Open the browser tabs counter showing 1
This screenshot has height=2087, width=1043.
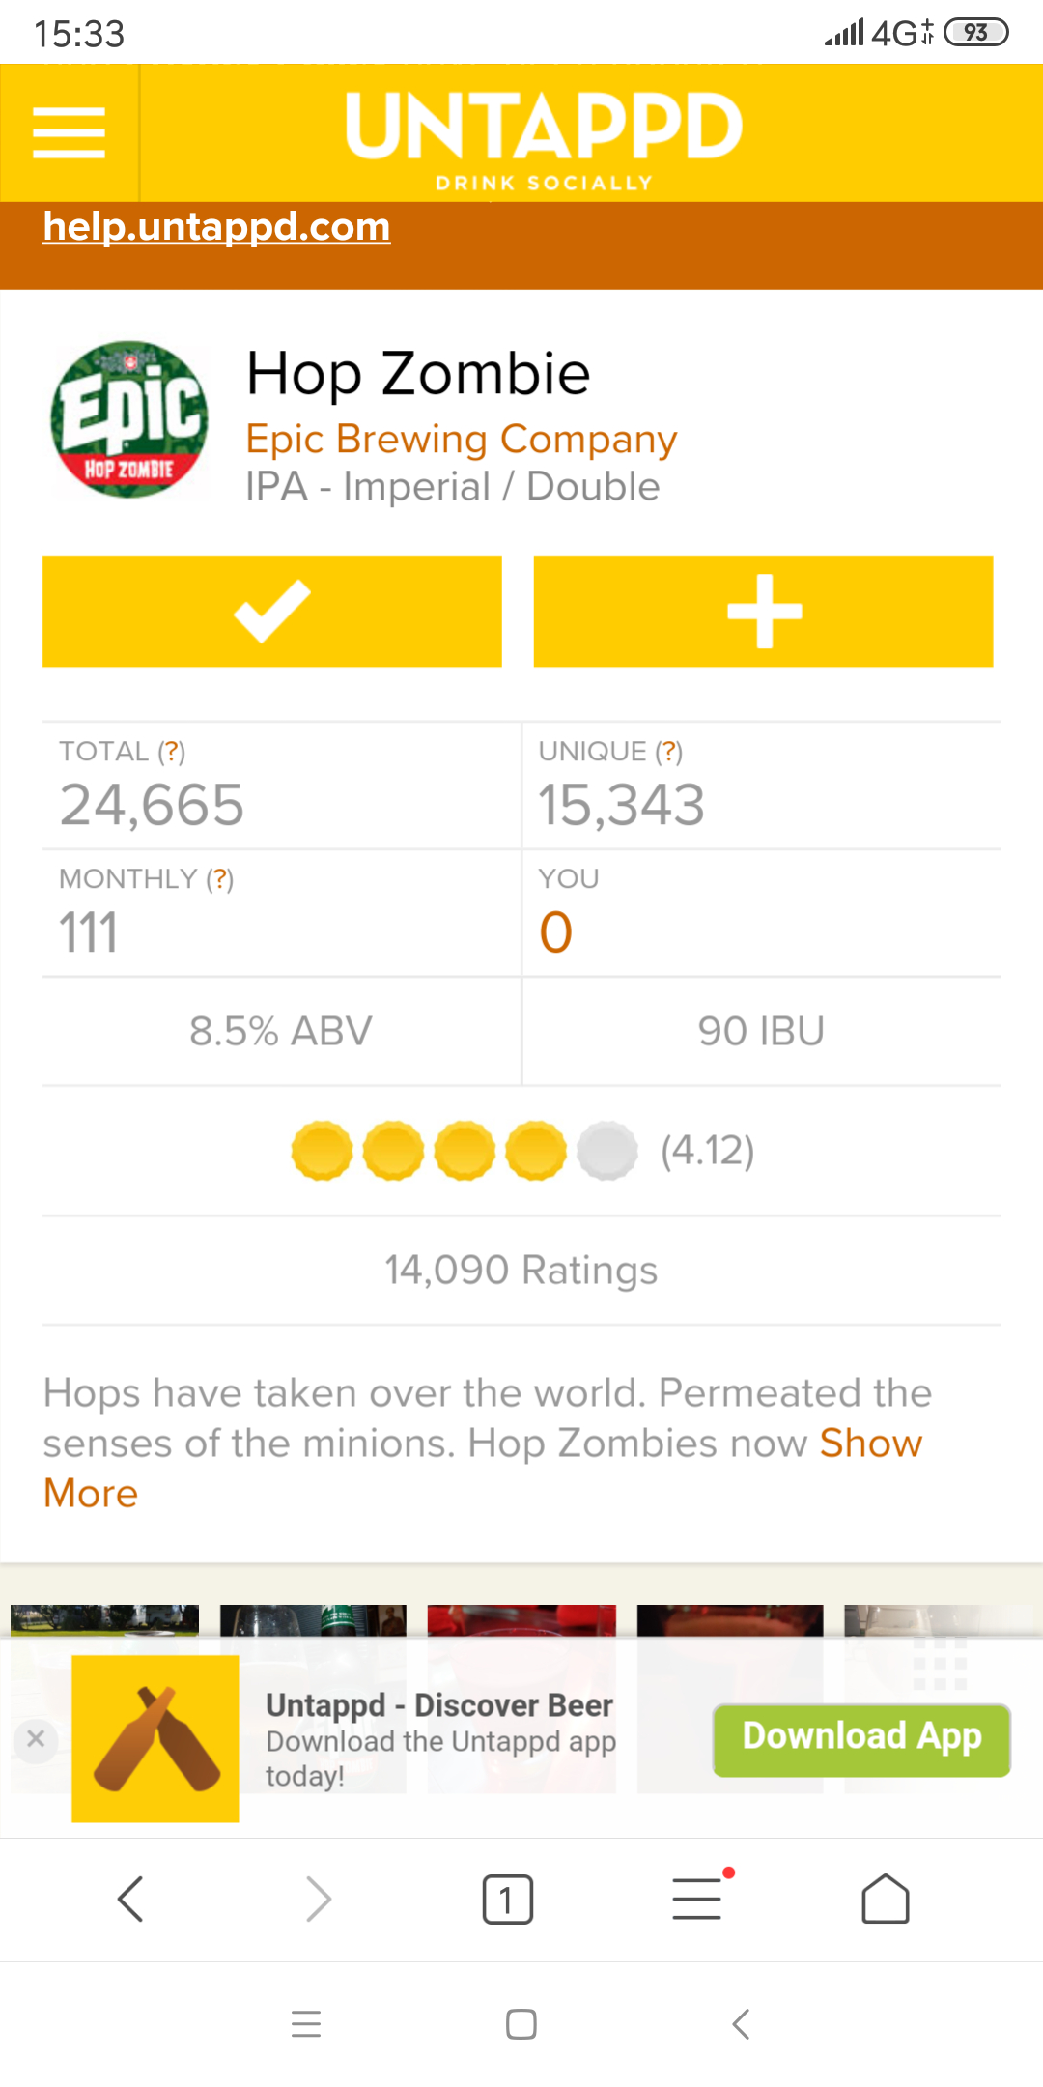(x=507, y=1900)
